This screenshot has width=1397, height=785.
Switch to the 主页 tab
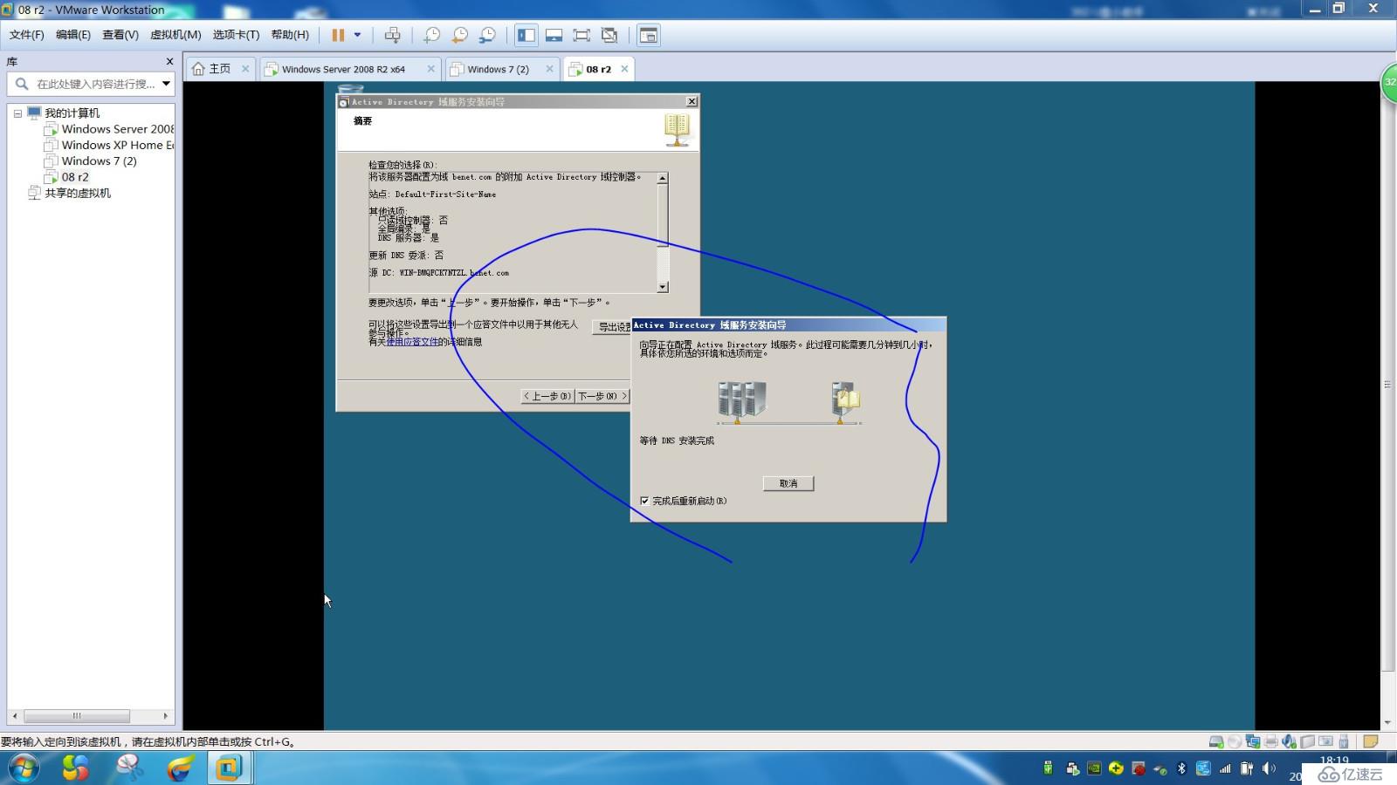[x=219, y=69]
